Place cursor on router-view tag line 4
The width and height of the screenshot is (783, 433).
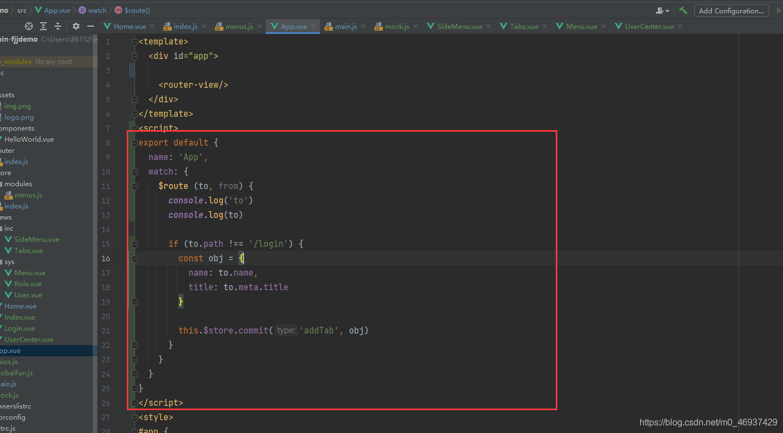(x=193, y=85)
